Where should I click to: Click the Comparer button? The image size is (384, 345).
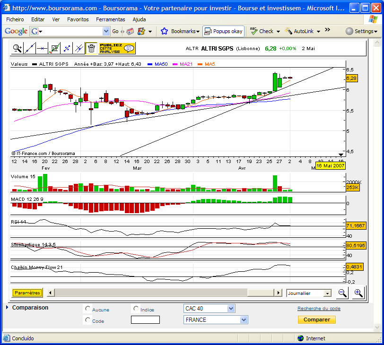(x=317, y=319)
